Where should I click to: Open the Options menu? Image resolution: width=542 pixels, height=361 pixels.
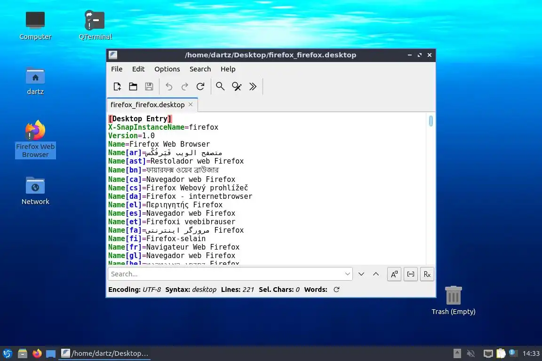167,69
